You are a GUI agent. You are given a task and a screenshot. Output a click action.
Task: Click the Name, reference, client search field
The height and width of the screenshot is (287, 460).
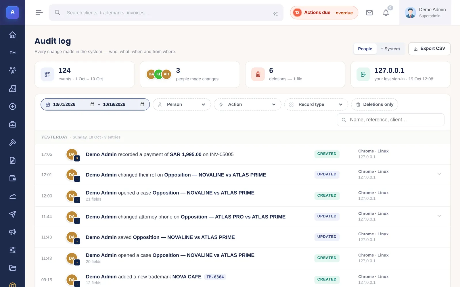[390, 120]
